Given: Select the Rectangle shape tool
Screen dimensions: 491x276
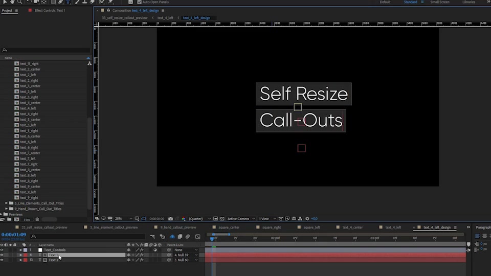Looking at the screenshot, I should coord(53,2).
